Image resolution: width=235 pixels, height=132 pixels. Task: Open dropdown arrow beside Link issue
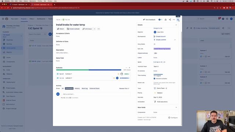tap(95, 29)
